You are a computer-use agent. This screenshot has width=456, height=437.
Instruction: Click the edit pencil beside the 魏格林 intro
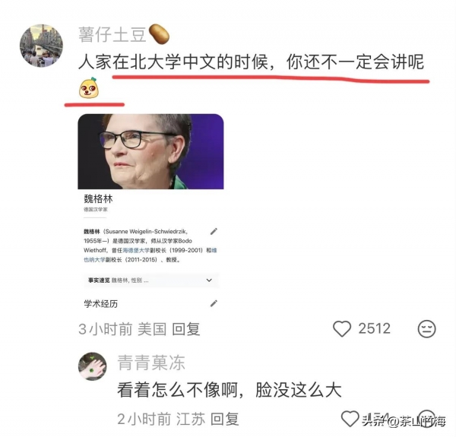pyautogui.click(x=214, y=232)
